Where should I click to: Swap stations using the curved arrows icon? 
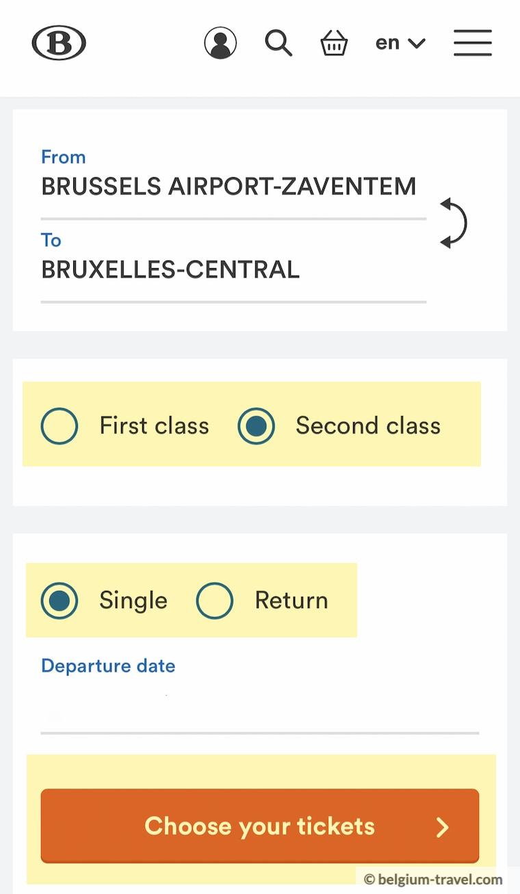[453, 223]
